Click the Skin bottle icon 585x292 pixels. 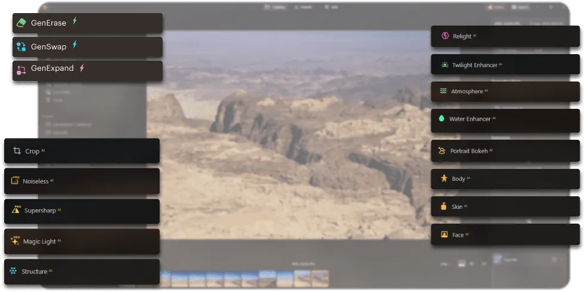(443, 206)
